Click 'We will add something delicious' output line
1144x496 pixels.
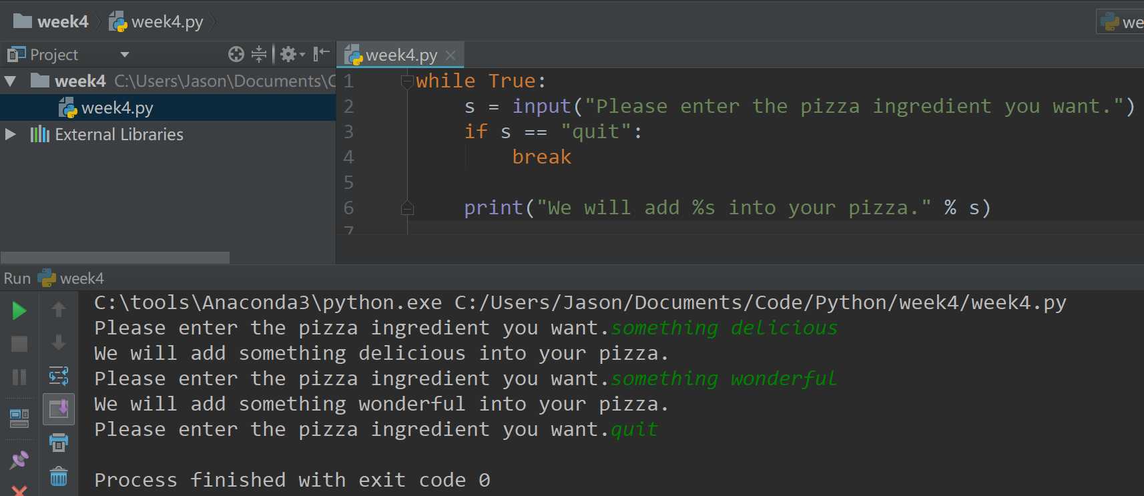pyautogui.click(x=381, y=354)
